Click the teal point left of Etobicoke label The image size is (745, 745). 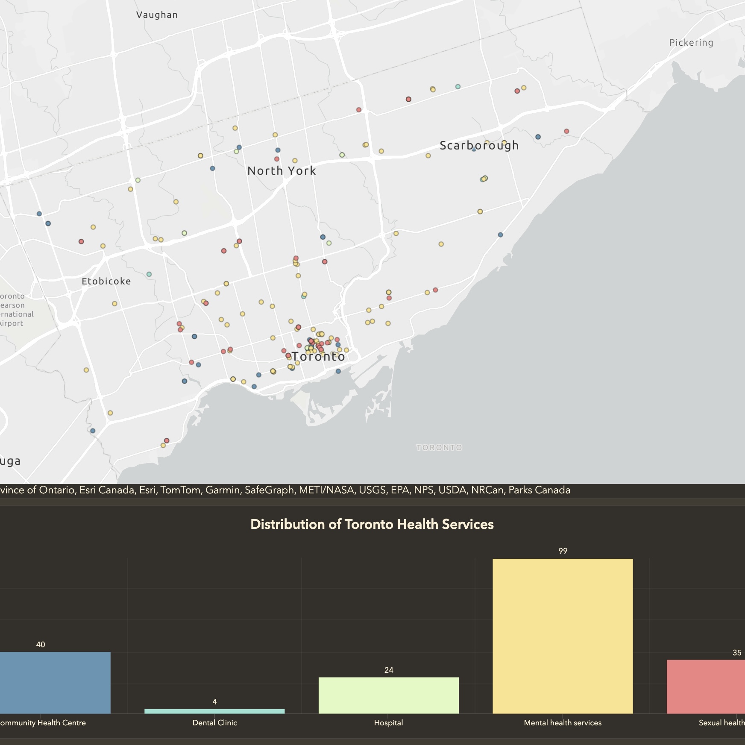(149, 274)
